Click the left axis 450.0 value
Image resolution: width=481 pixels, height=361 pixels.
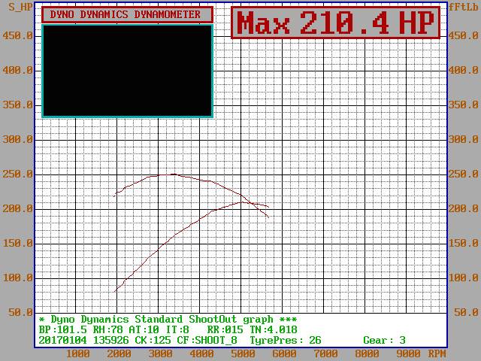coord(17,35)
